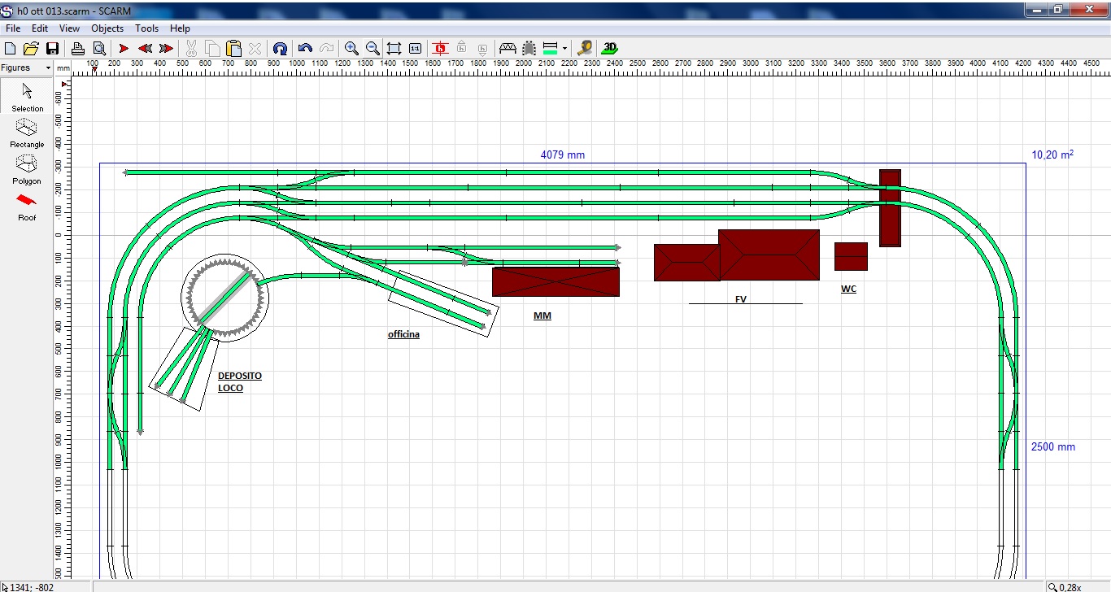Zoom in with the magnifier plus

(x=351, y=48)
